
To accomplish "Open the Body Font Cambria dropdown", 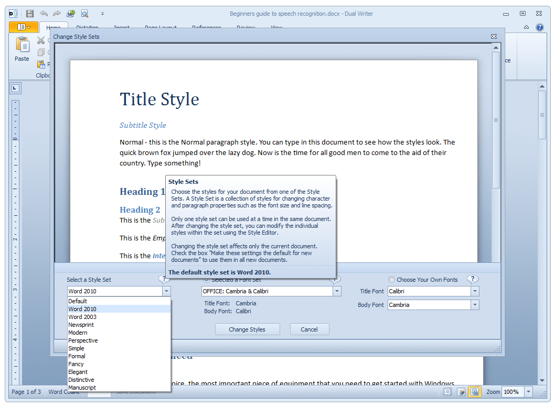I will click(475, 305).
